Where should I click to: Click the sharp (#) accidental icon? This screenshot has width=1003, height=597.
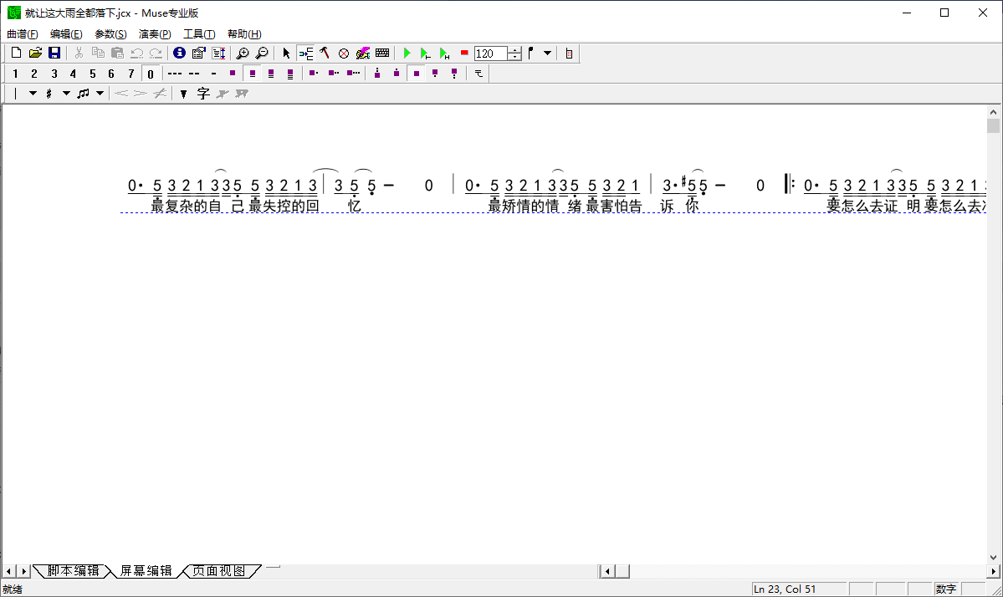click(x=49, y=93)
